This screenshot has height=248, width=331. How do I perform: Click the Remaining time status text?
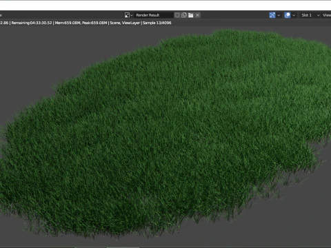click(32, 23)
